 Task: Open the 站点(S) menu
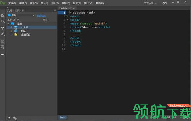77,3
